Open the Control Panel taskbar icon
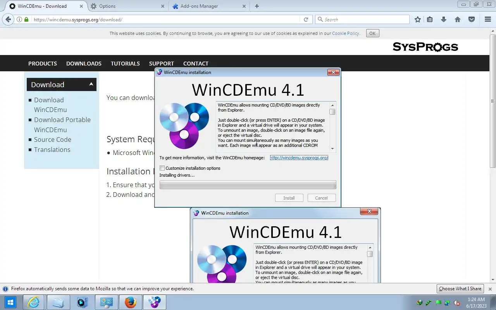Image resolution: width=496 pixels, height=310 pixels. (106, 302)
